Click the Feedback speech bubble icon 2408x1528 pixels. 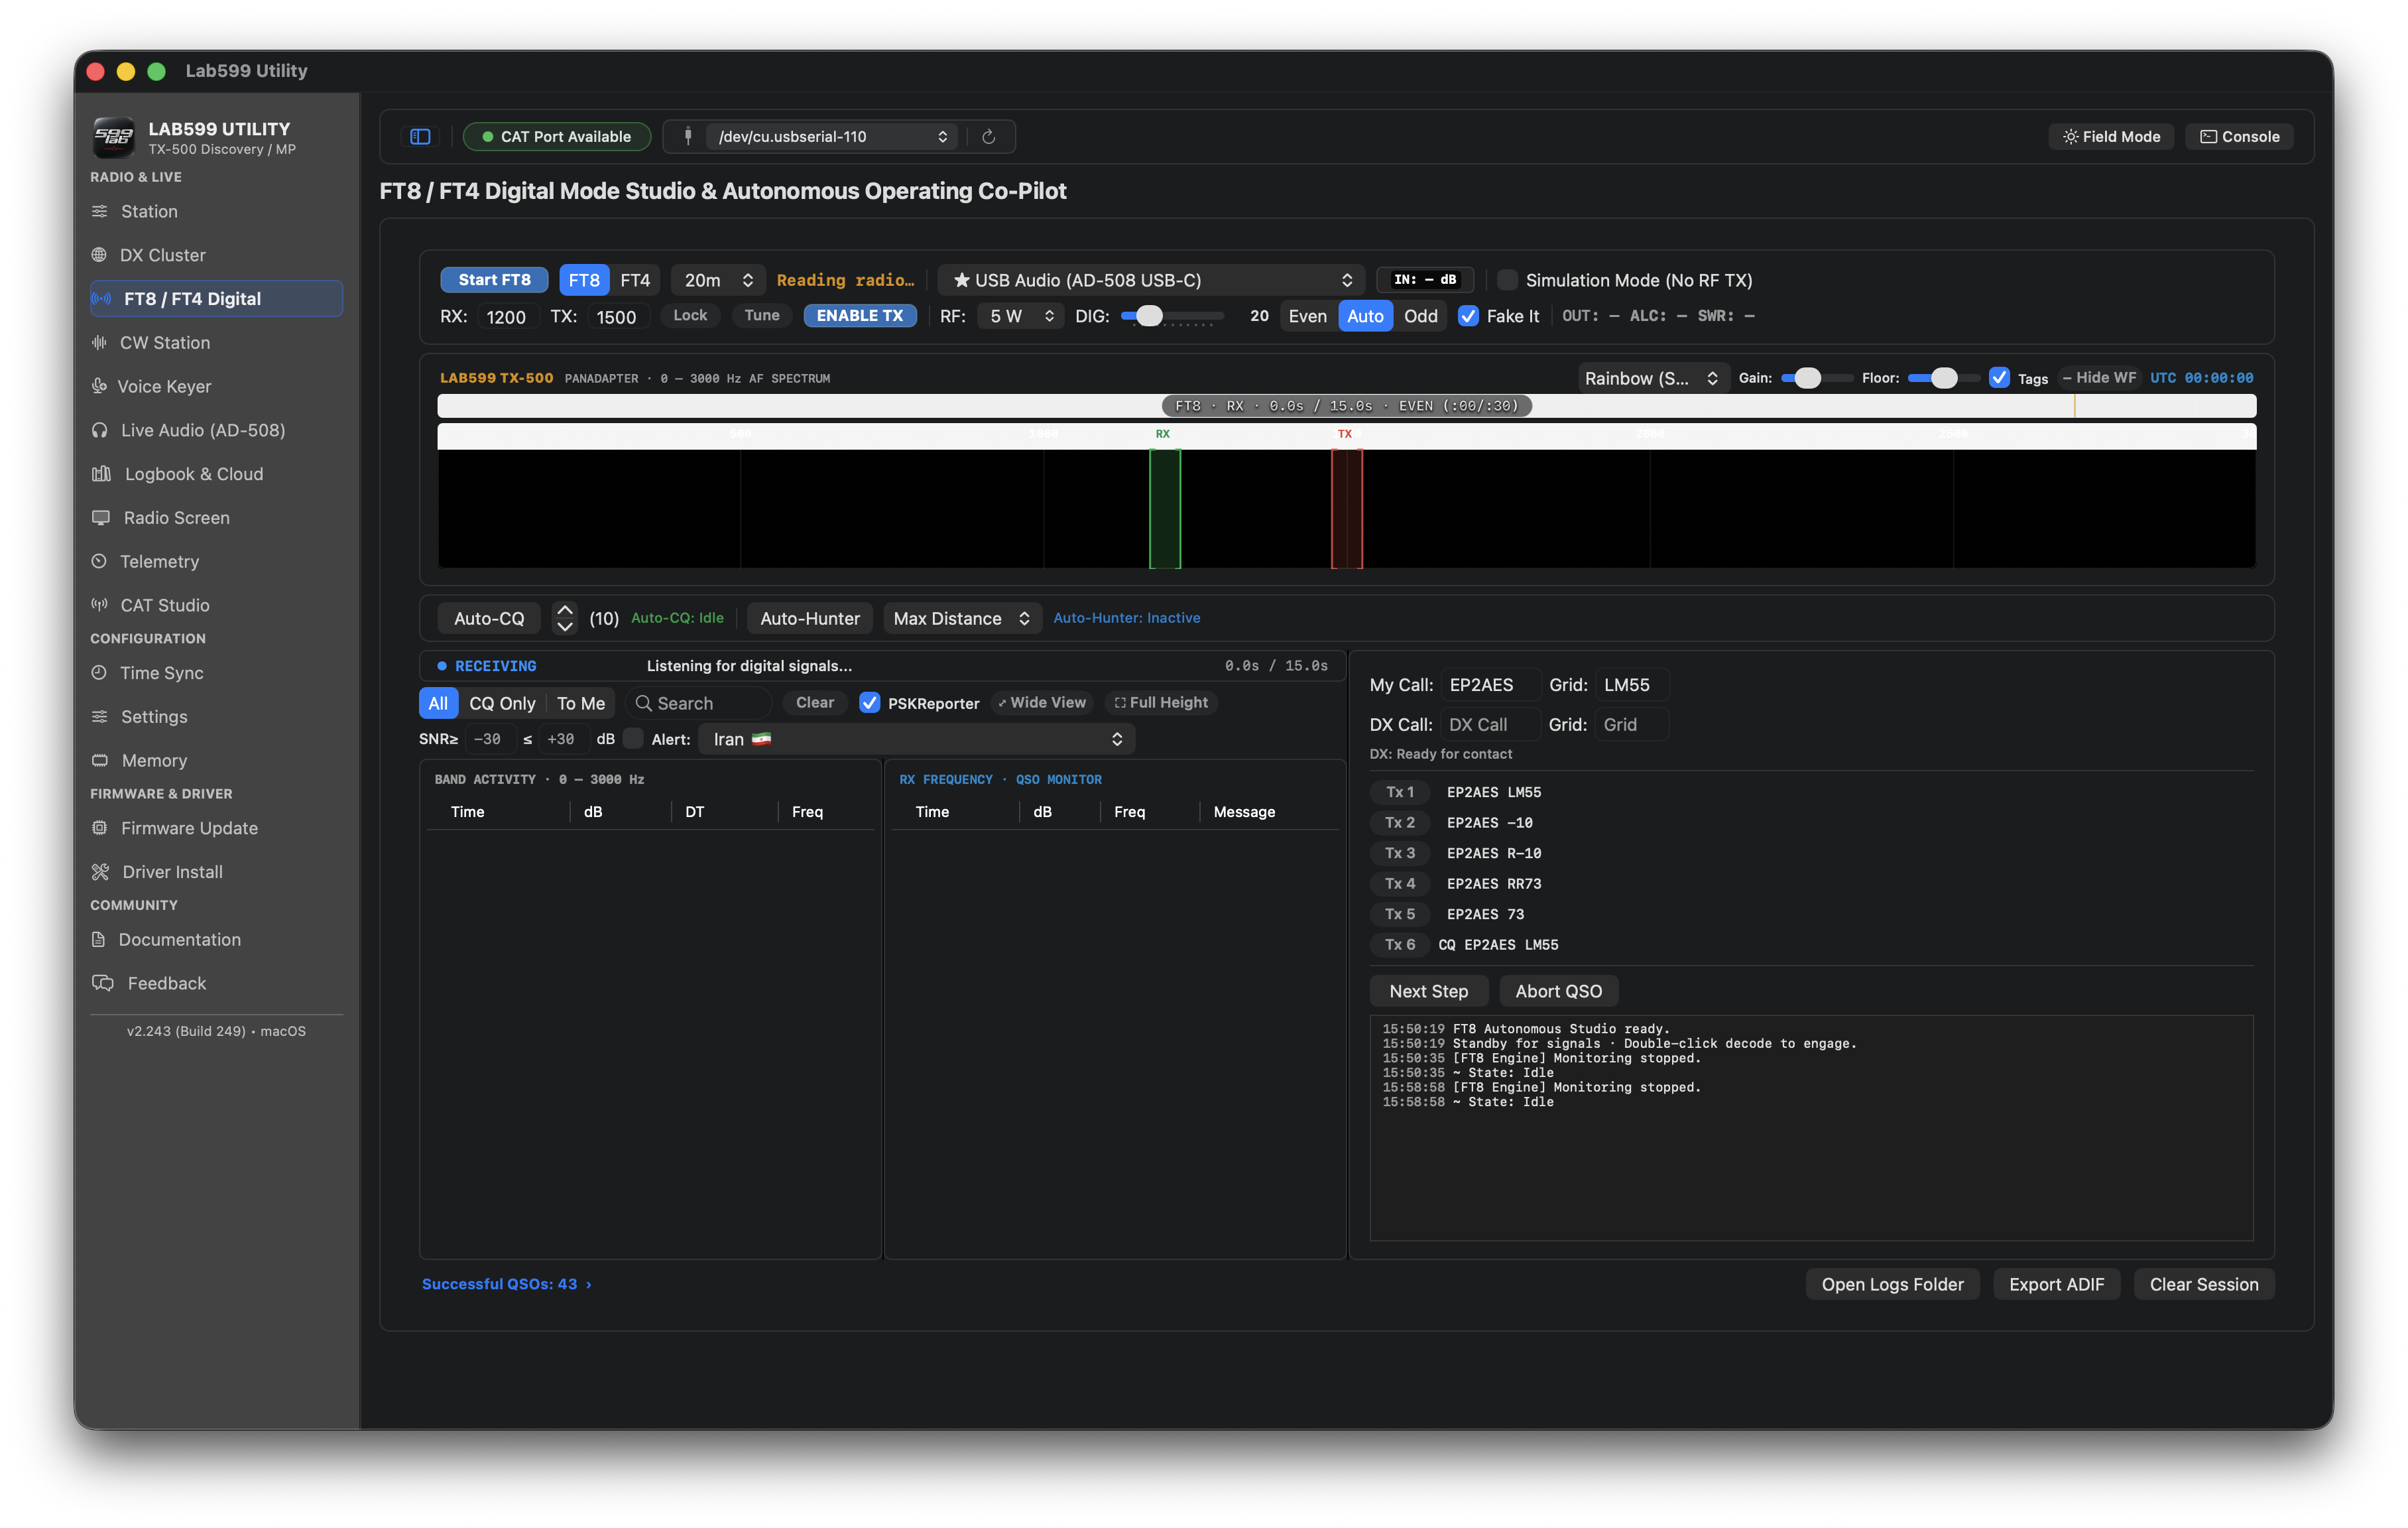pos(102,983)
